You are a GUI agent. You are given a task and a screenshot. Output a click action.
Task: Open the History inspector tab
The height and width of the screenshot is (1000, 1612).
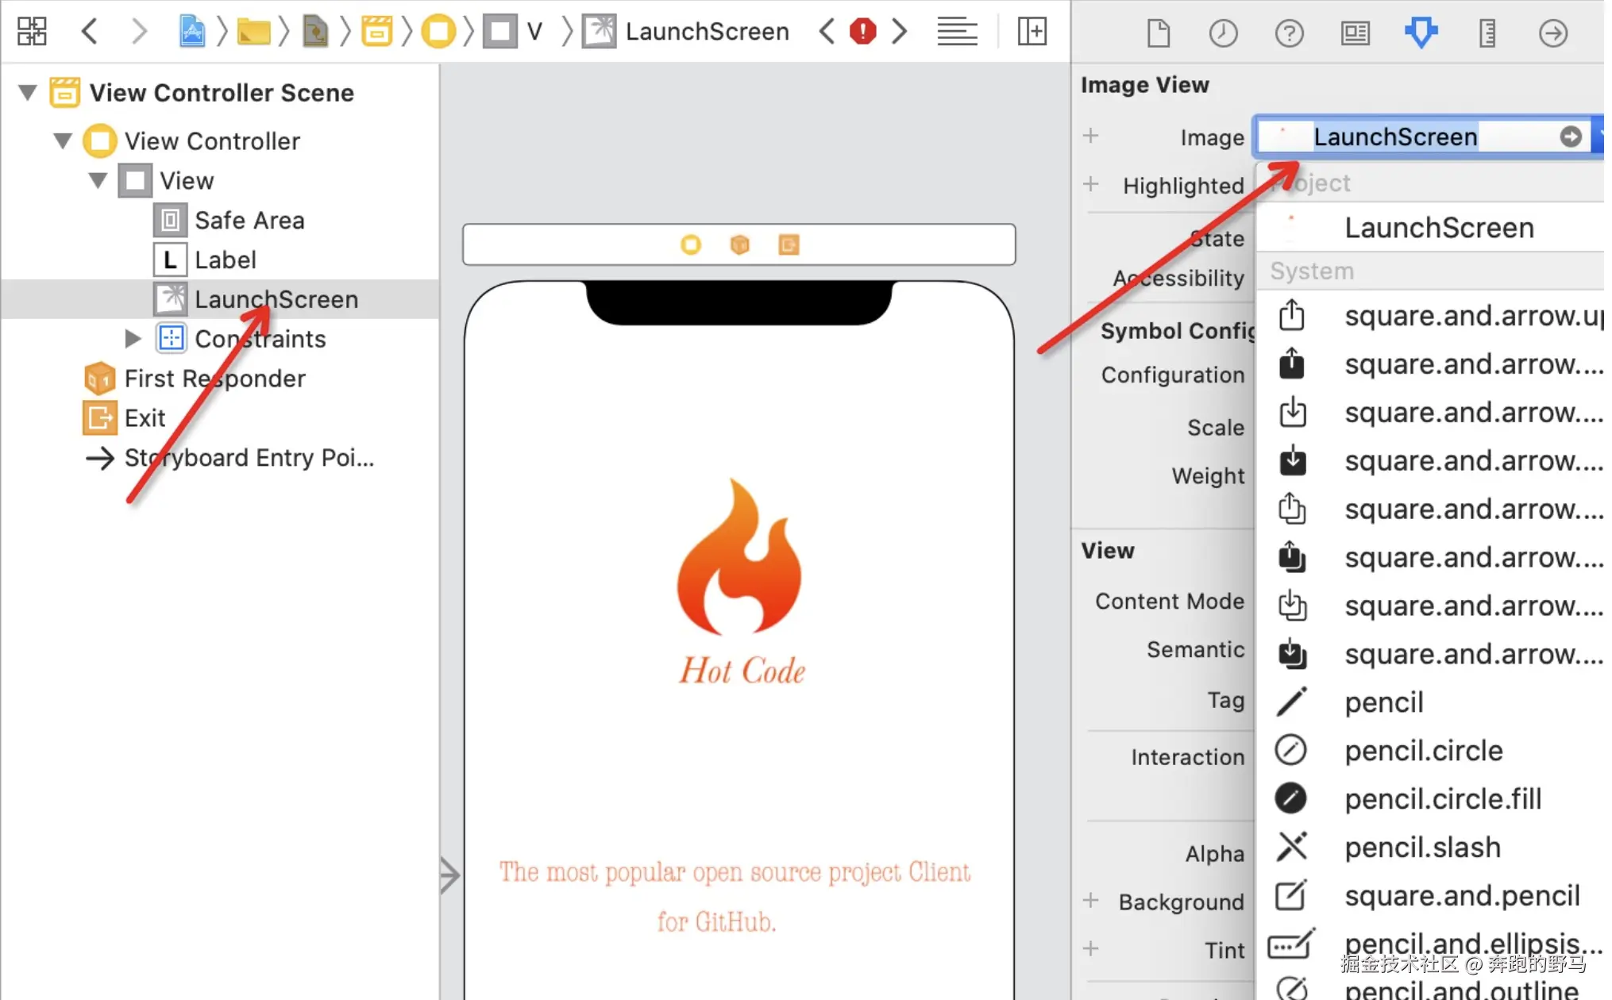click(1223, 33)
